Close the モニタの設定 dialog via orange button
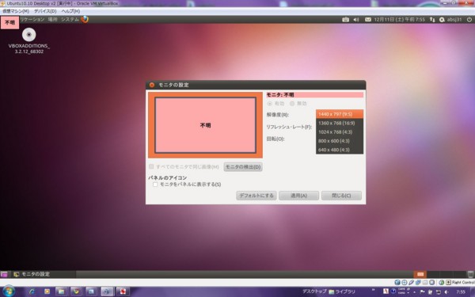Viewport: 475px width, 297px height. [x=152, y=85]
